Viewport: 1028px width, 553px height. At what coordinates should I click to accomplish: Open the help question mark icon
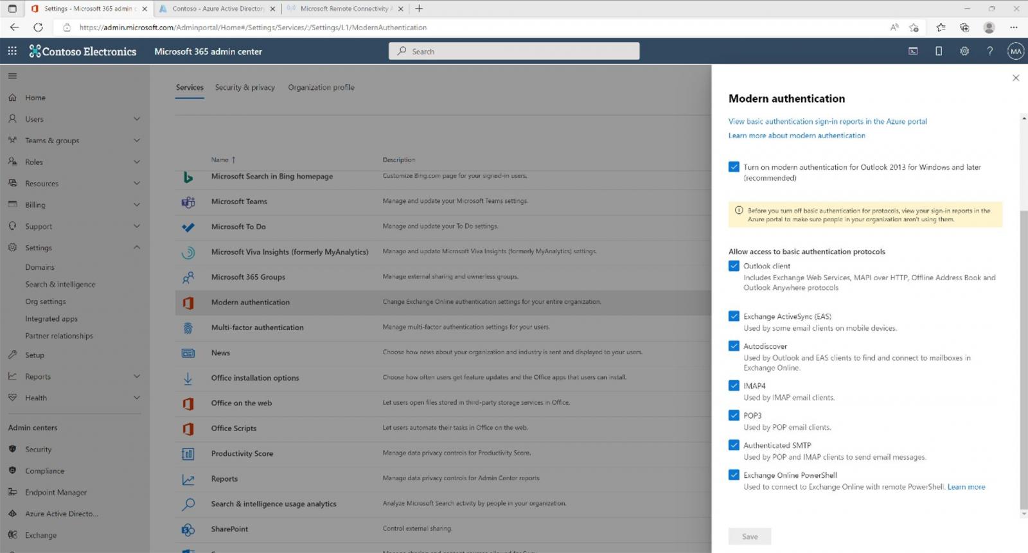[990, 51]
